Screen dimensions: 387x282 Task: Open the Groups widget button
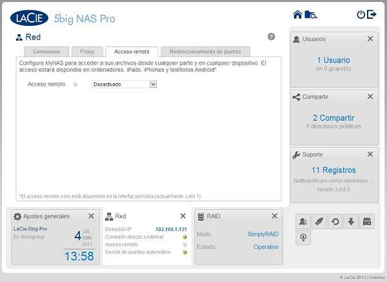(x=303, y=221)
